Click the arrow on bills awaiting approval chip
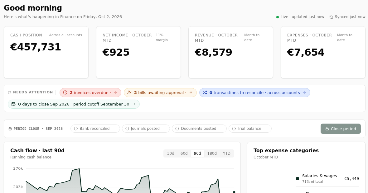This screenshot has height=193, width=368. [x=191, y=92]
